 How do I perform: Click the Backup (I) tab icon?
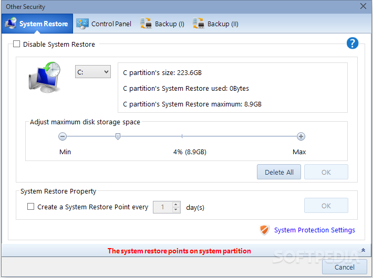tap(146, 24)
